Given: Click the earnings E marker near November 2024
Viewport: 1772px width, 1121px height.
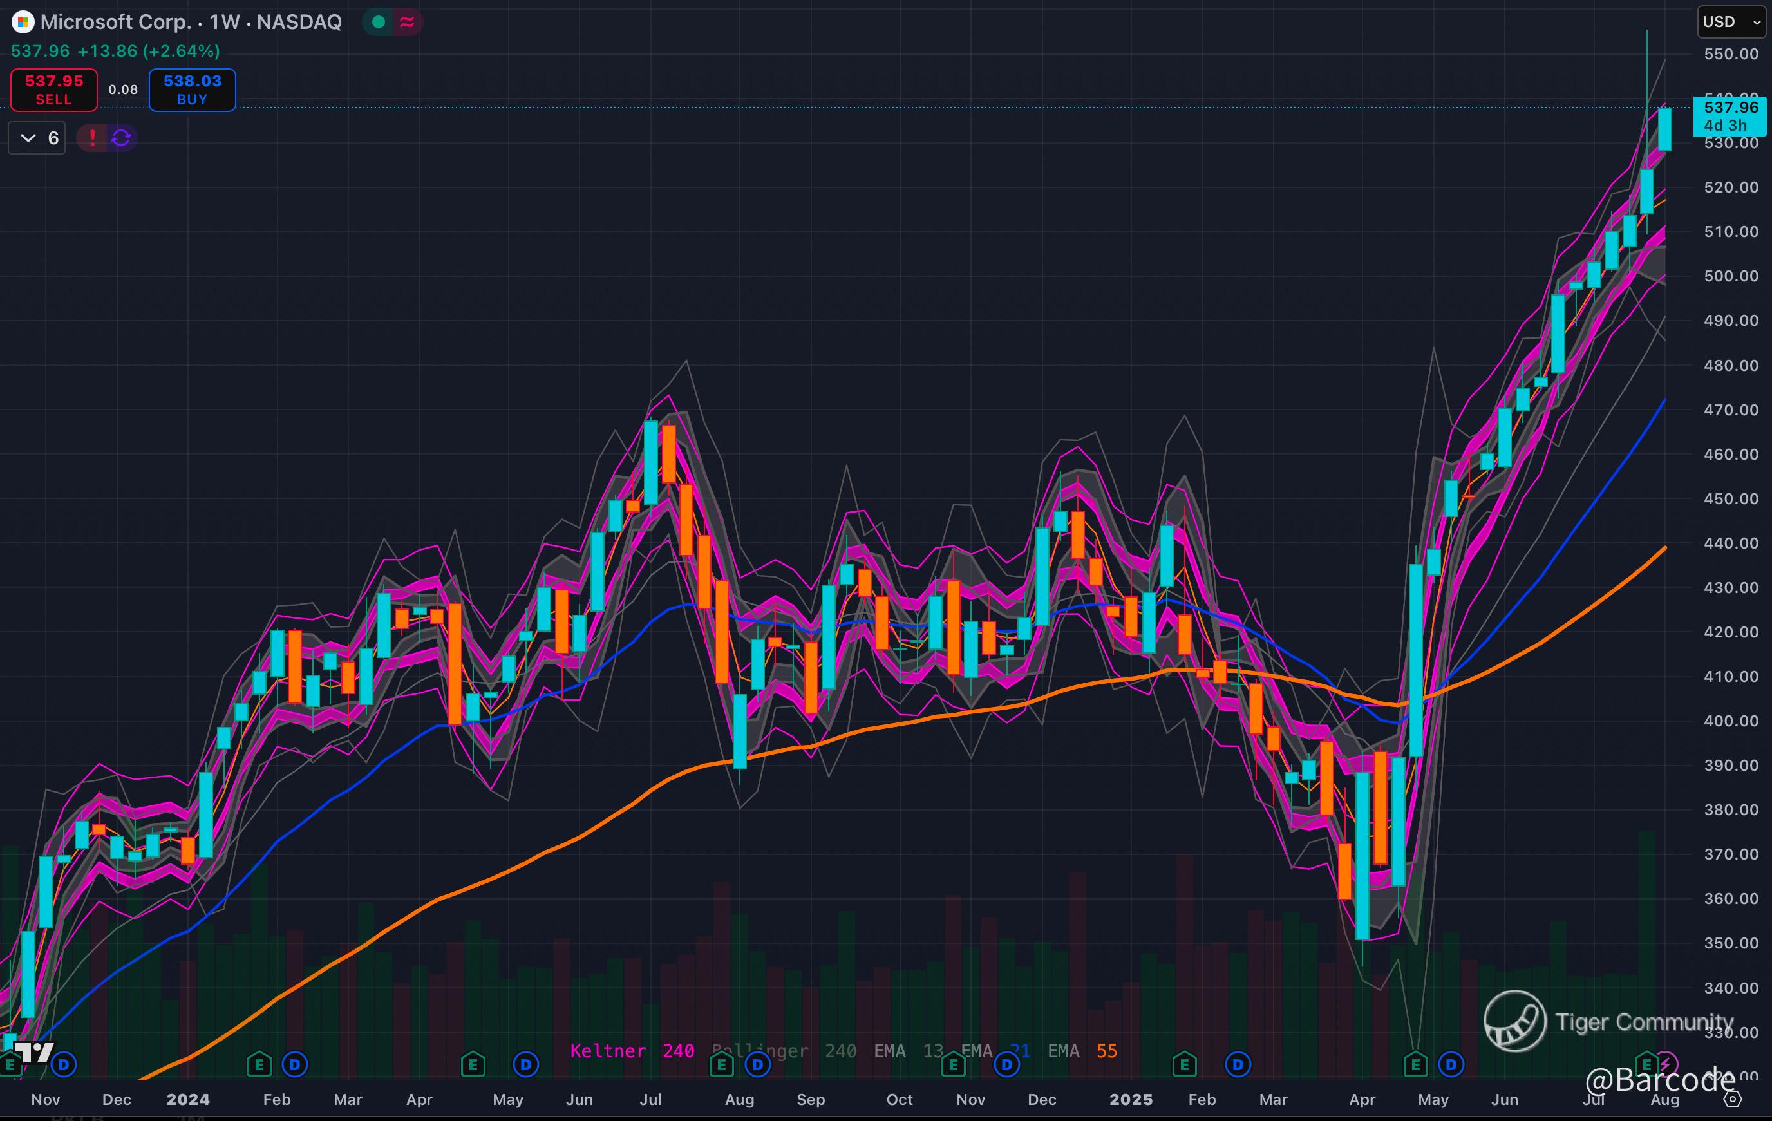Looking at the screenshot, I should click(x=953, y=1064).
